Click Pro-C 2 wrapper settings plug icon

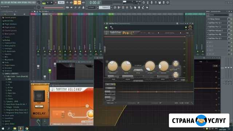tap(111, 28)
